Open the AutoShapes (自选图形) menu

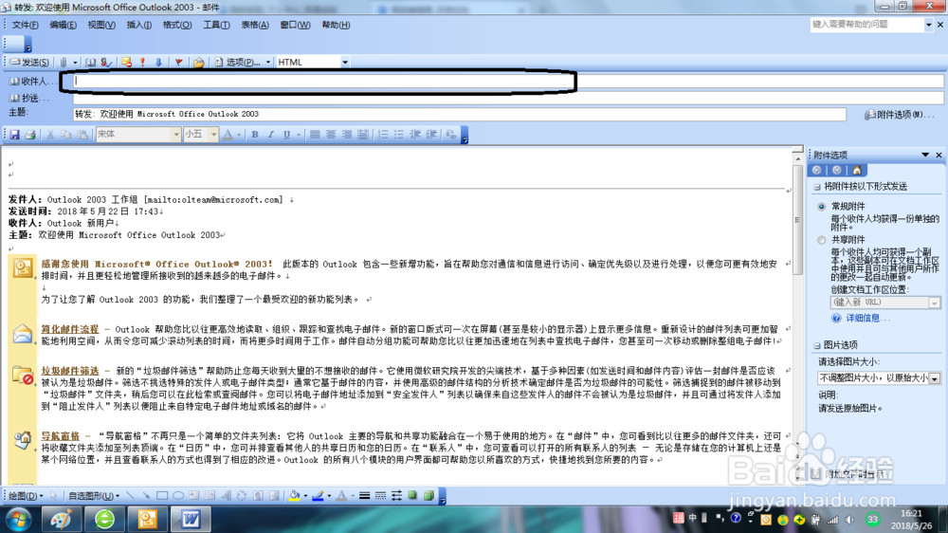point(93,496)
